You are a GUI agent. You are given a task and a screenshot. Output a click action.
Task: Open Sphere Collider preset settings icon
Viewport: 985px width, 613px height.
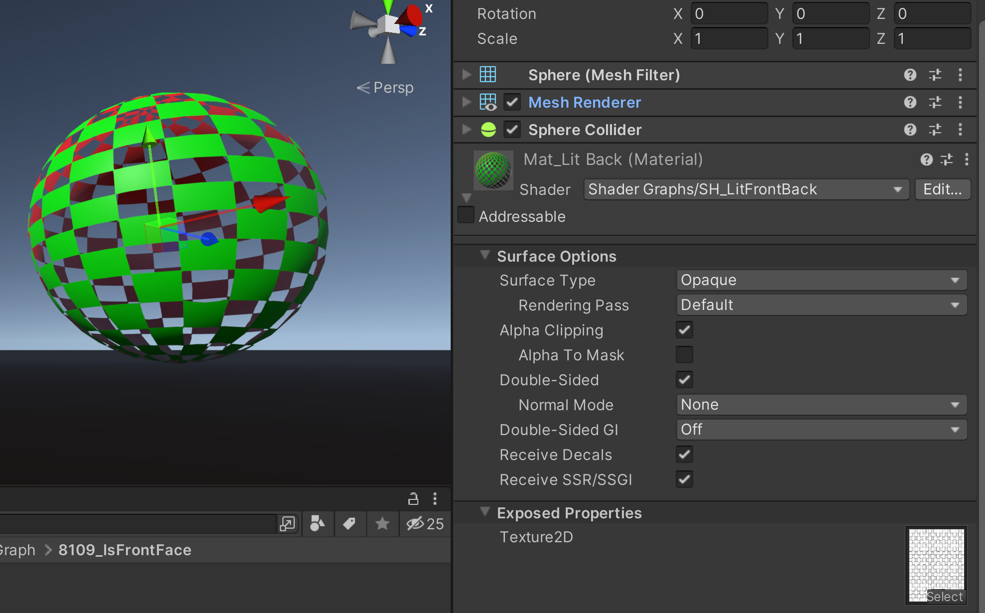tap(935, 130)
